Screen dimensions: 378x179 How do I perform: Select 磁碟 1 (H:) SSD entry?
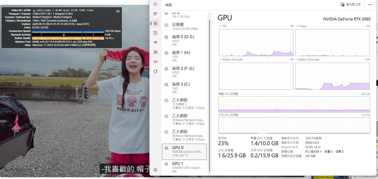click(185, 56)
